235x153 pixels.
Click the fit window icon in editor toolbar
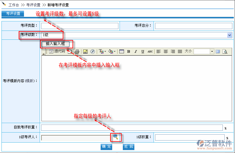(x=218, y=52)
